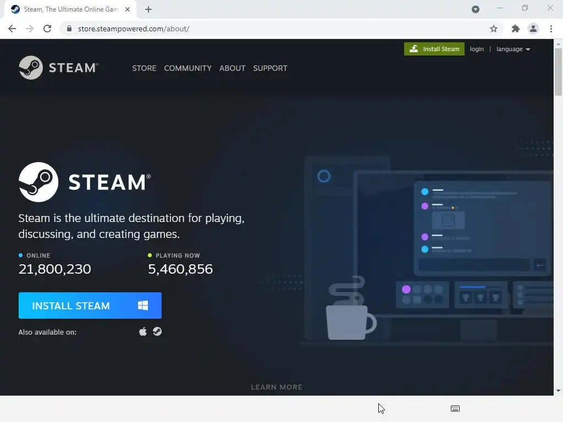563x422 pixels.
Task: Expand the language dropdown
Action: pyautogui.click(x=513, y=49)
